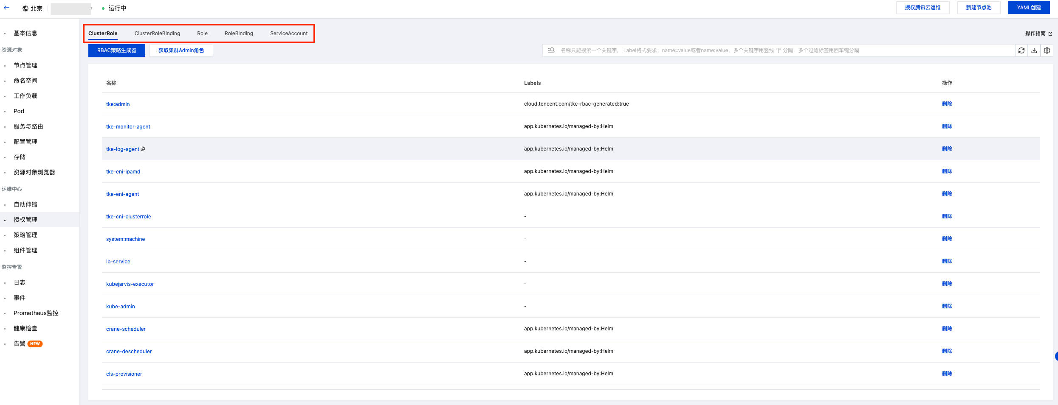Copy the tke-log-agent name icon
This screenshot has width=1058, height=405.
click(x=143, y=149)
